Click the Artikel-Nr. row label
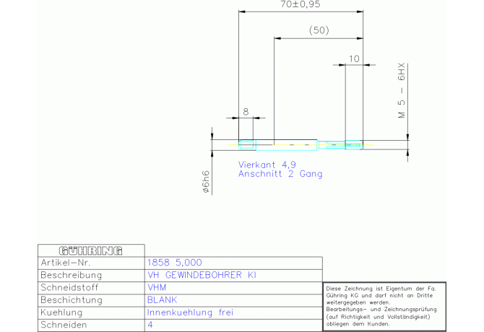This screenshot has width=484, height=332. [66, 263]
